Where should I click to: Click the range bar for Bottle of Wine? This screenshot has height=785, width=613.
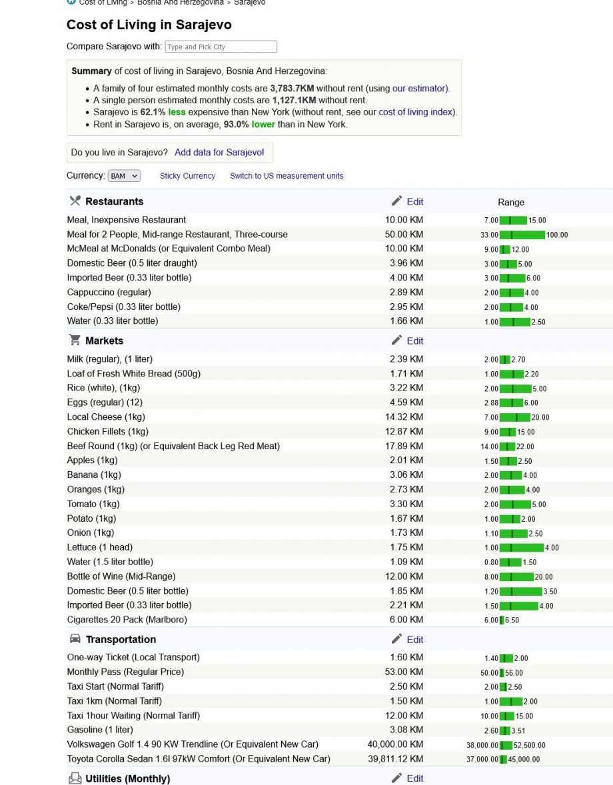click(x=516, y=576)
